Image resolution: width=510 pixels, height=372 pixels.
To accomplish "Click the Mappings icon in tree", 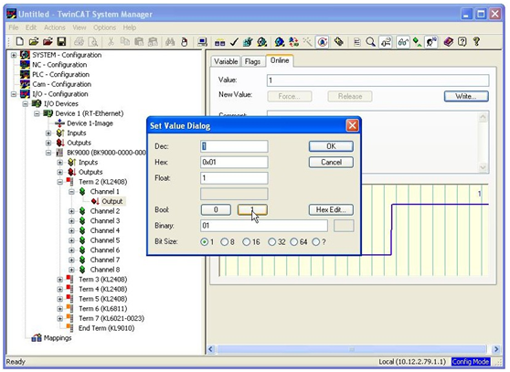I will pos(37,338).
